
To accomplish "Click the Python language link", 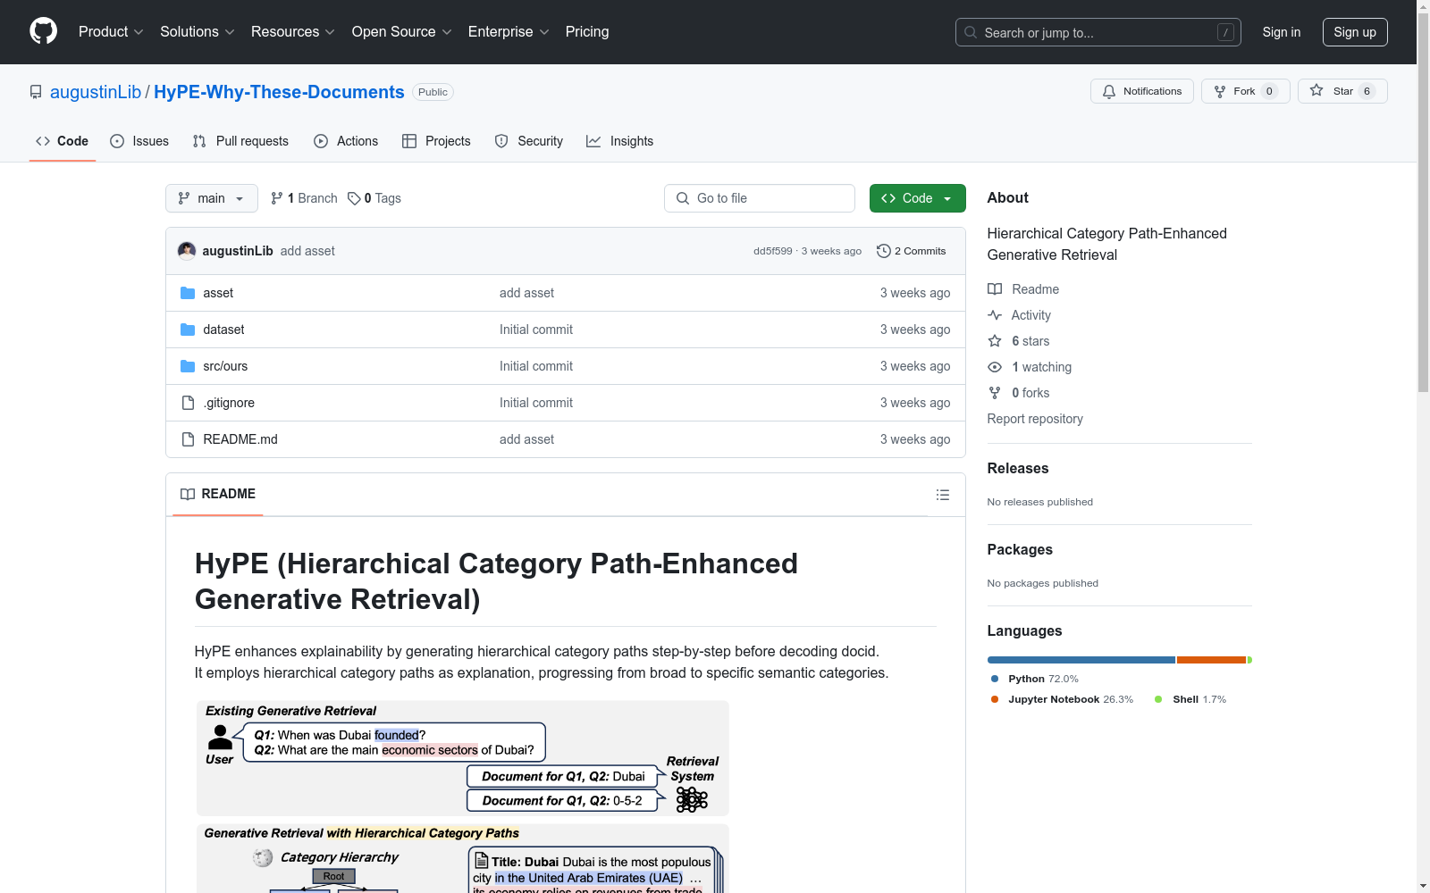I will [x=1035, y=679].
